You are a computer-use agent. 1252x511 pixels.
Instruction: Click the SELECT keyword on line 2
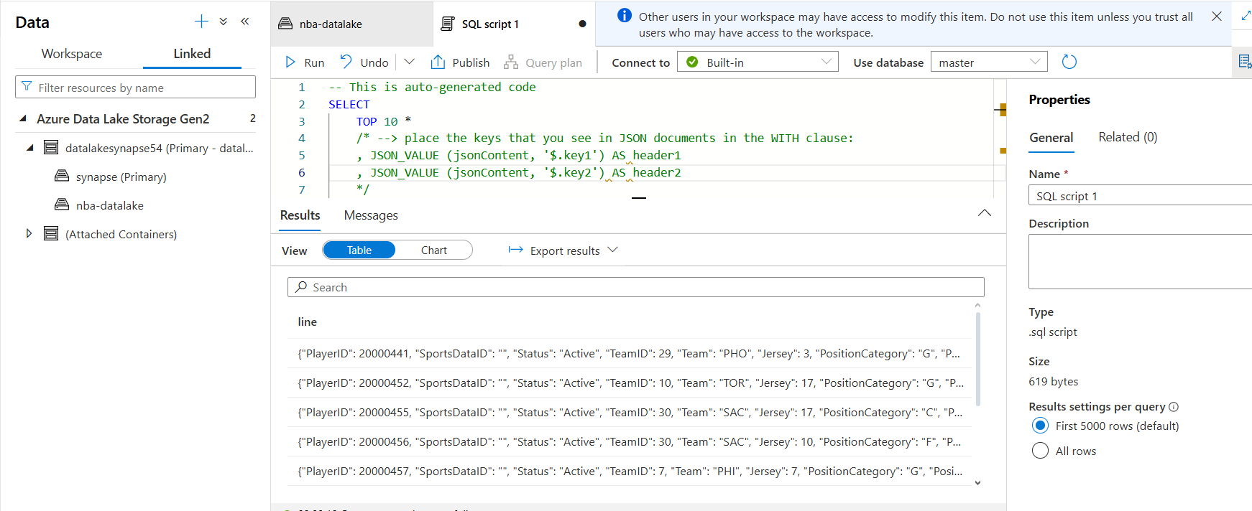coord(349,104)
